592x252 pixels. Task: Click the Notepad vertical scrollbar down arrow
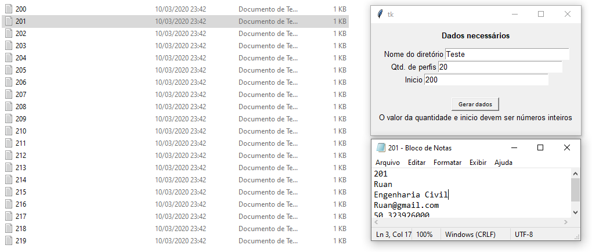click(x=575, y=213)
